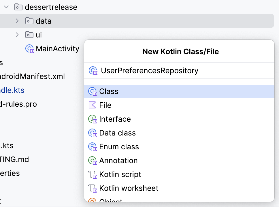Image resolution: width=279 pixels, height=207 pixels.
Task: Open MainActivity in the project tree
Action: pos(57,49)
